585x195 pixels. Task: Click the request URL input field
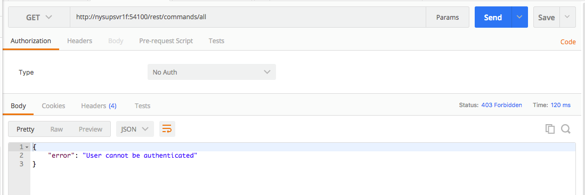point(248,17)
